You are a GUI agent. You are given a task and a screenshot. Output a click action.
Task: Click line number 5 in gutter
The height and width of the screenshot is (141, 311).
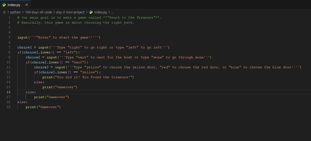click(x=9, y=37)
